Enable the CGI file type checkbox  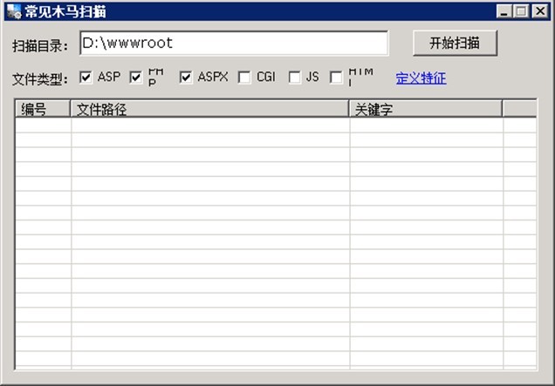[244, 78]
